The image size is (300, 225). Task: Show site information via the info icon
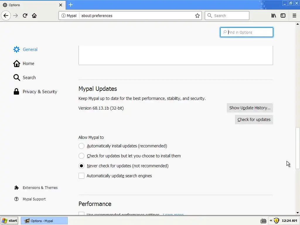click(x=63, y=16)
